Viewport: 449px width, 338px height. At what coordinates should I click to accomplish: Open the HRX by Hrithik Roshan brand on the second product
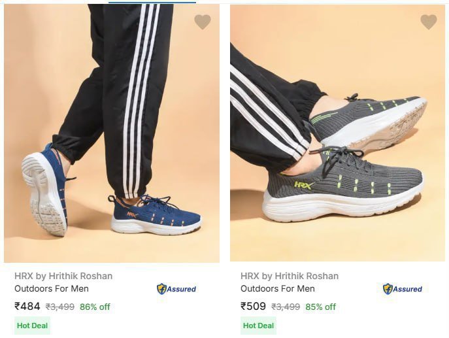290,276
